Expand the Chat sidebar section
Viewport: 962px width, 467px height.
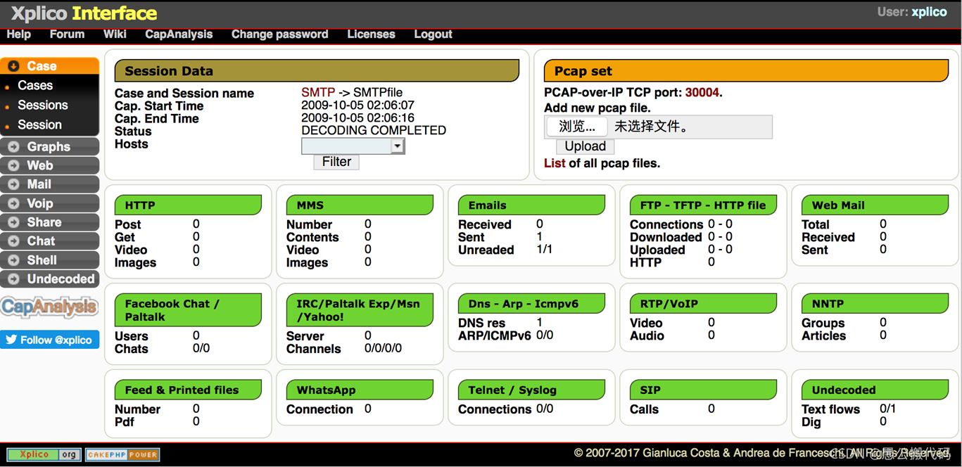click(49, 241)
